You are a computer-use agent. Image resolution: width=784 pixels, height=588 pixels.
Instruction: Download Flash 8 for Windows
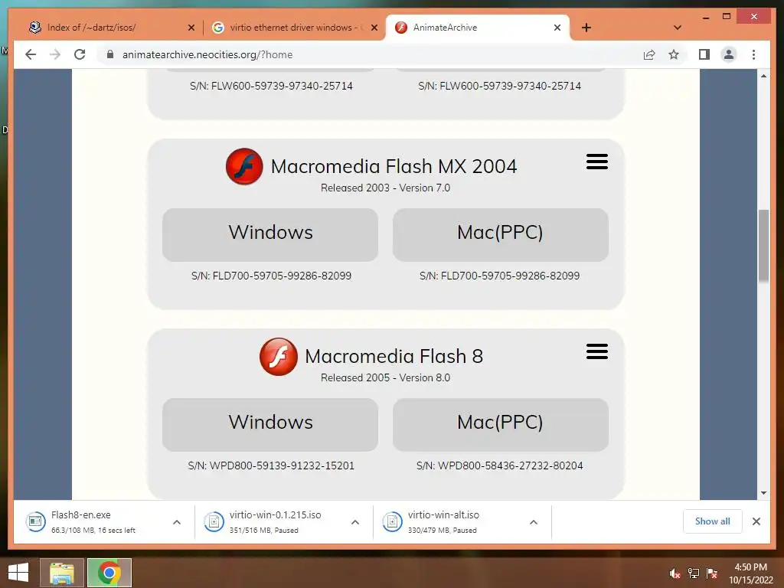point(270,424)
